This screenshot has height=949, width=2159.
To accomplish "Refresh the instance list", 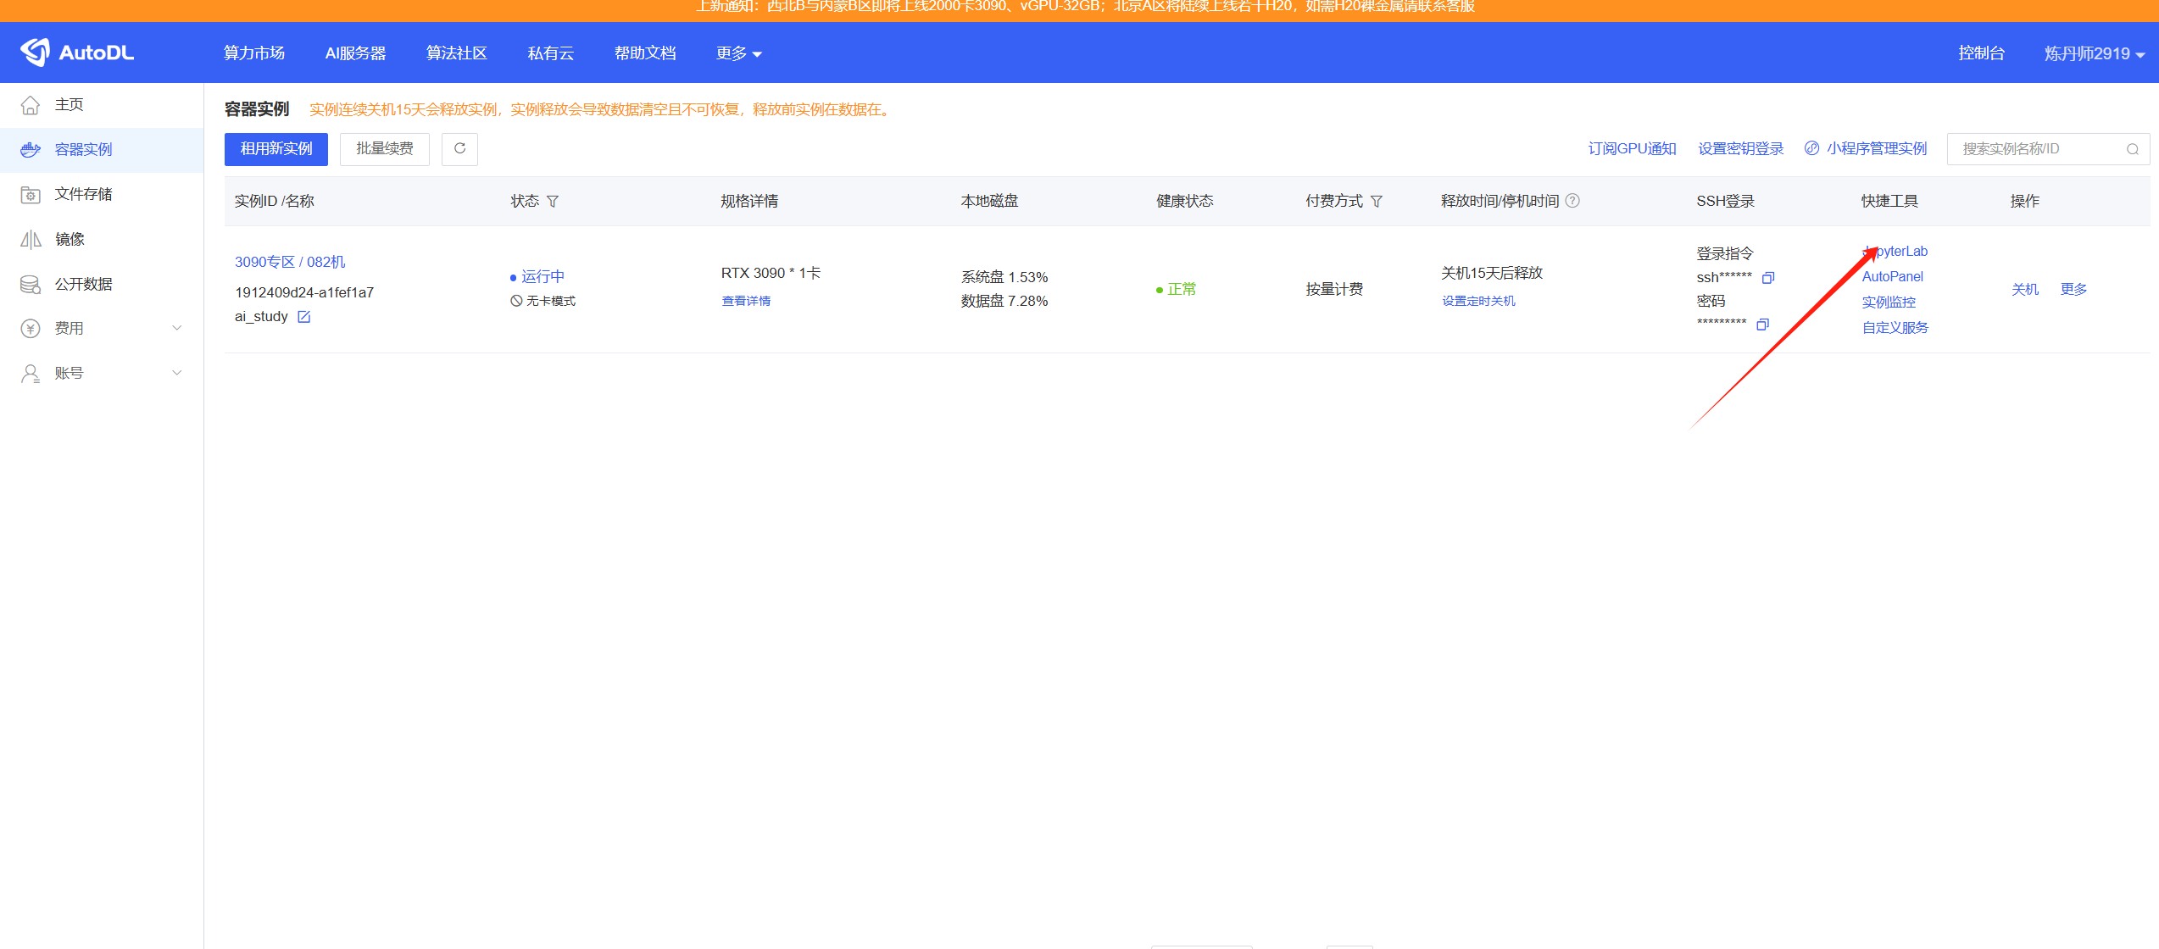I will [x=459, y=149].
